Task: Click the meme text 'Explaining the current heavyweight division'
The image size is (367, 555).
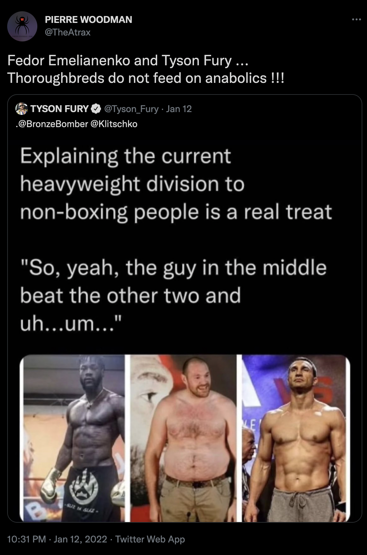Action: [132, 170]
